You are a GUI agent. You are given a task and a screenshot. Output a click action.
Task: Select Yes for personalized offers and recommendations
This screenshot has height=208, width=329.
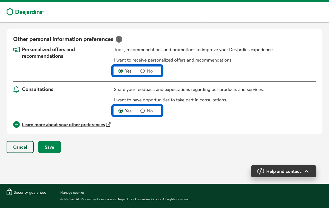[x=121, y=71]
